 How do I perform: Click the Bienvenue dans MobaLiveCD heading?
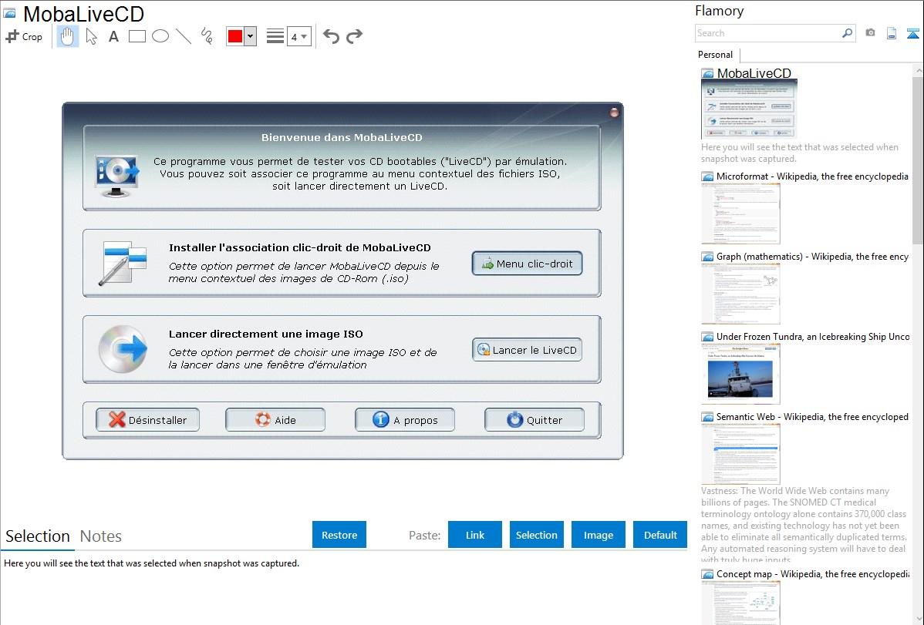pyautogui.click(x=342, y=137)
